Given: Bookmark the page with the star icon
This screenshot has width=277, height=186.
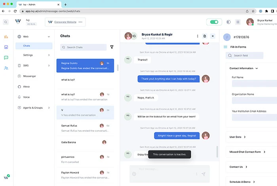Looking at the screenshot, I should [253, 11].
